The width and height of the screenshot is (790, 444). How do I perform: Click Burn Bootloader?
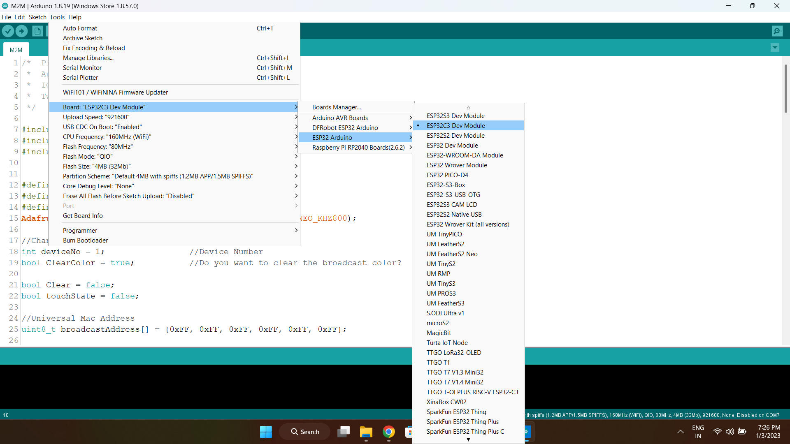pos(85,240)
